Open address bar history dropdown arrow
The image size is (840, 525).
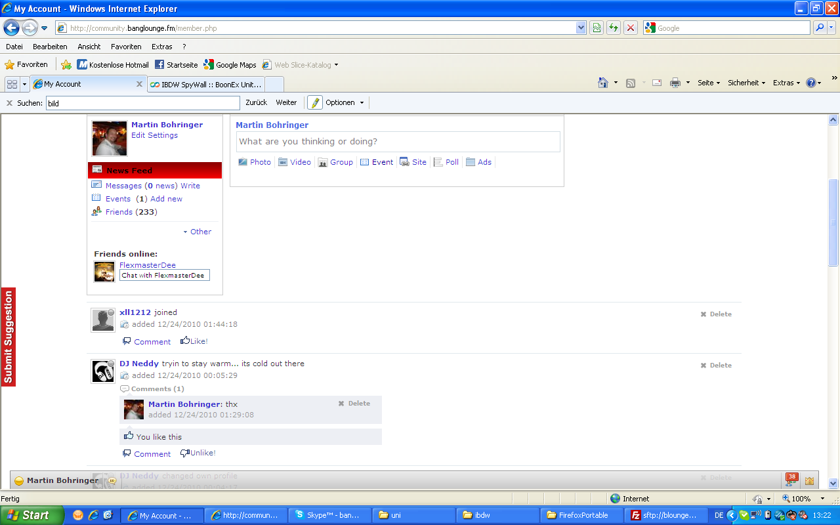(x=581, y=28)
